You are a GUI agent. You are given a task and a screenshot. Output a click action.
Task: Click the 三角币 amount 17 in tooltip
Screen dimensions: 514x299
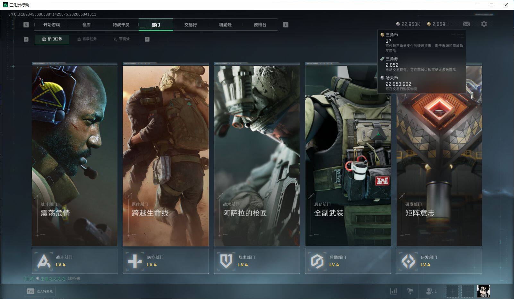[389, 41]
